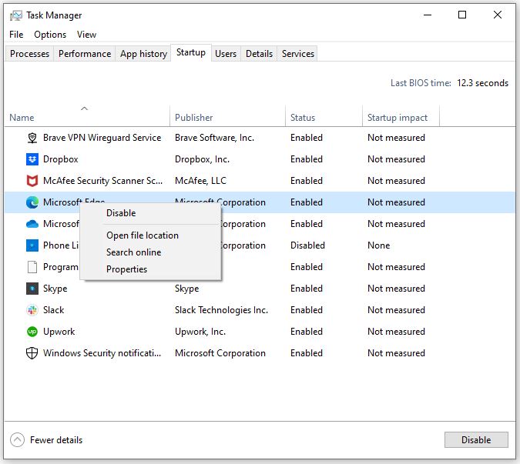The image size is (520, 464).
Task: Select the Brave VPN Wireguard Service row name
Action: tap(102, 138)
